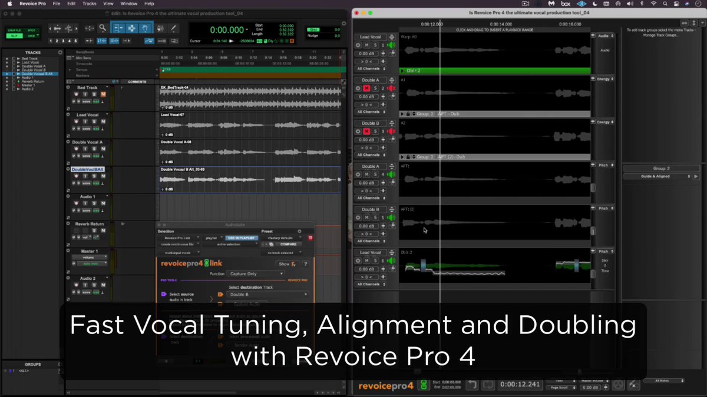Click the SHUFFLE edit mode button
707x397 pixels.
tap(14, 29)
